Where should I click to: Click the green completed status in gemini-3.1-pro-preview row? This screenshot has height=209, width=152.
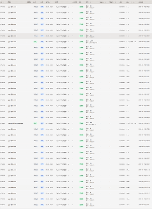[81, 123]
